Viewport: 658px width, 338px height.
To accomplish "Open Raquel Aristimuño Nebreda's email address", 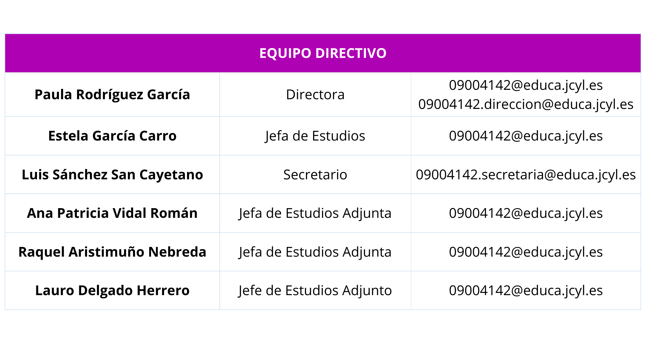I will 526,252.
